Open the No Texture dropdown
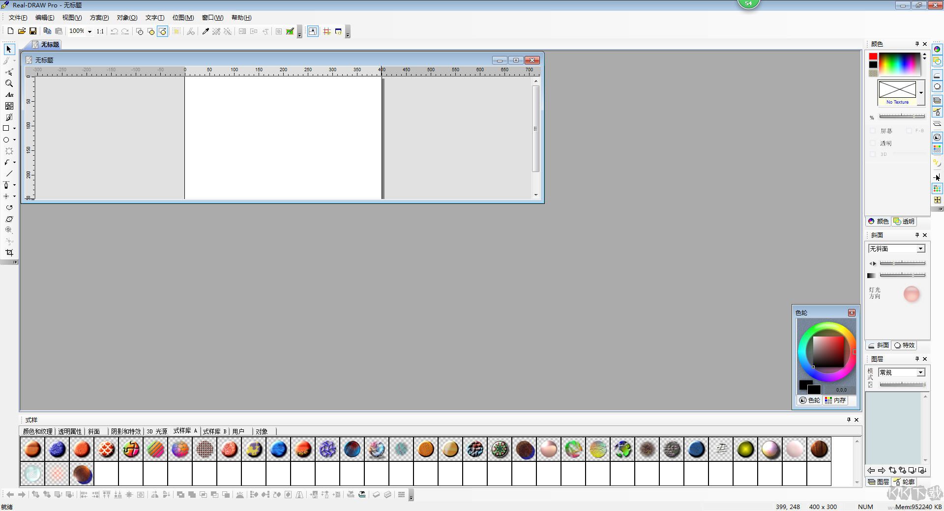This screenshot has width=944, height=511. 920,93
